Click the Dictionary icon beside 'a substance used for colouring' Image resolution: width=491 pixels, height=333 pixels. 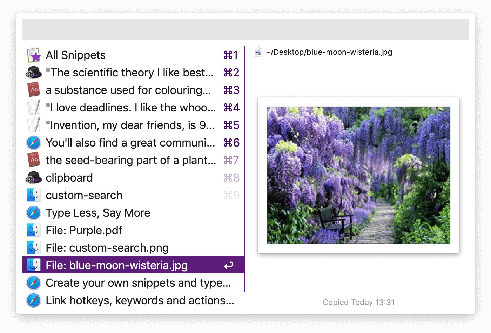pos(34,90)
